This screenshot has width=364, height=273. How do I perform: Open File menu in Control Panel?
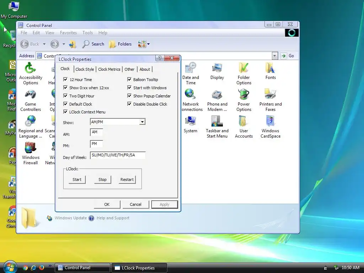[x=24, y=33]
